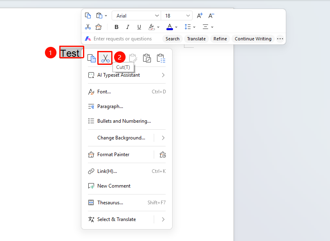Expand the Change Background submenu arrow
The height and width of the screenshot is (241, 330).
tap(163, 138)
